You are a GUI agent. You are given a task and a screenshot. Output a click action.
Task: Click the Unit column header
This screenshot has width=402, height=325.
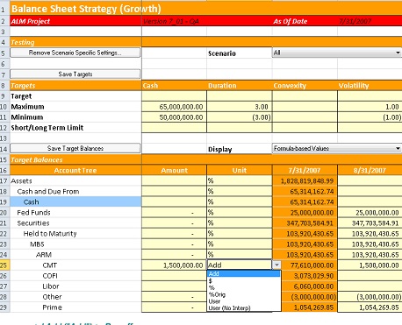pos(240,170)
